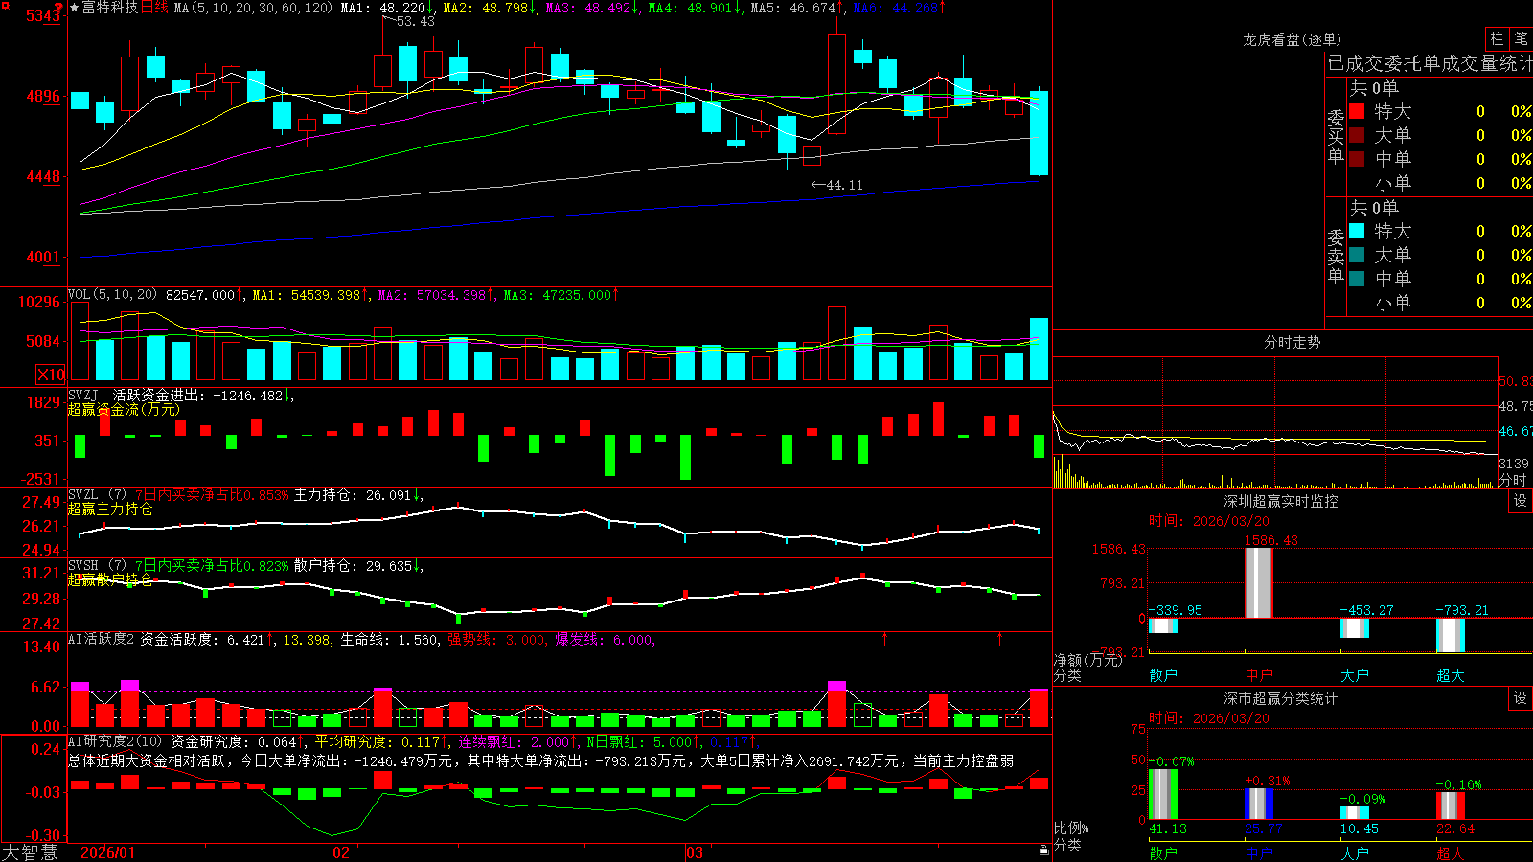The height and width of the screenshot is (862, 1533).
Task: Click the 深市超赢分类统计 title
Action: 1281,698
